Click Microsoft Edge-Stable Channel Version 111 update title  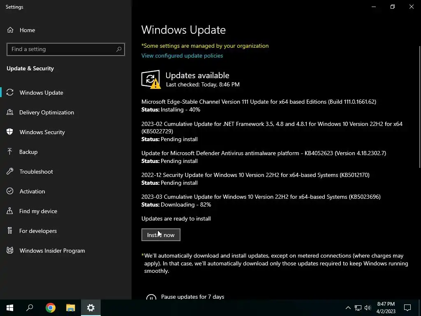point(259,102)
